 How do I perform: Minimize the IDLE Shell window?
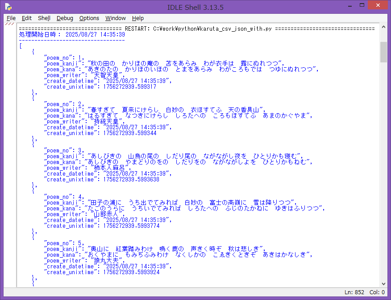click(340, 5)
